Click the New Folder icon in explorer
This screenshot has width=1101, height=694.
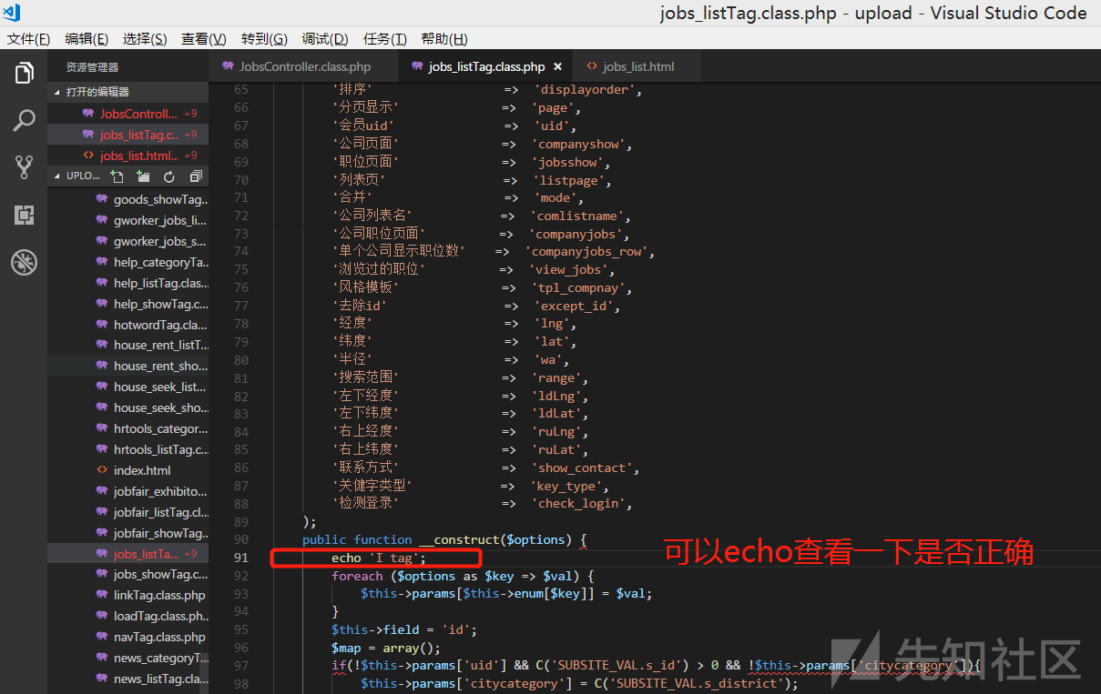point(143,176)
